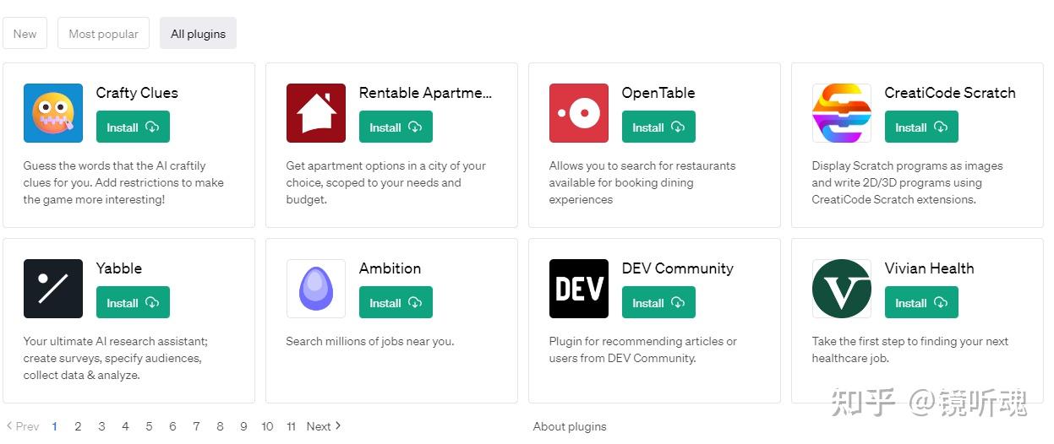Screen dimensions: 1054x444
Task: Install the Crafty Clues plugin
Action: [133, 127]
